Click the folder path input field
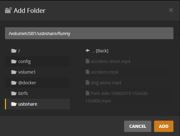The image size is (180, 136). click(x=89, y=33)
